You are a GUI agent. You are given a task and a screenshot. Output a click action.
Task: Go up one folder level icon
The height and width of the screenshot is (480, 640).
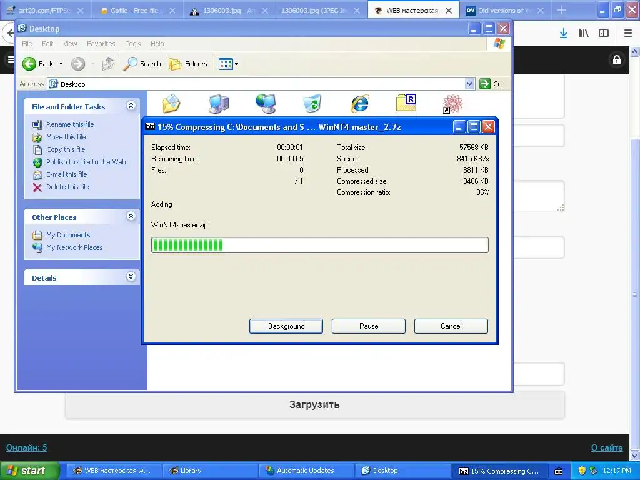(x=107, y=64)
